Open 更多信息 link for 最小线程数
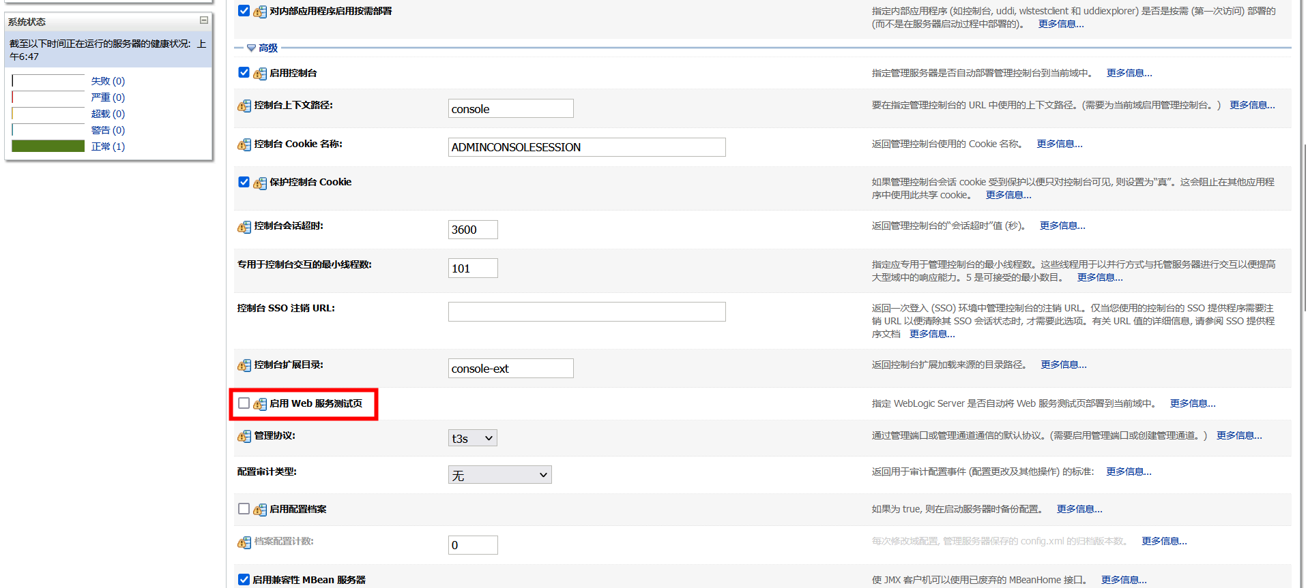 click(x=1100, y=277)
